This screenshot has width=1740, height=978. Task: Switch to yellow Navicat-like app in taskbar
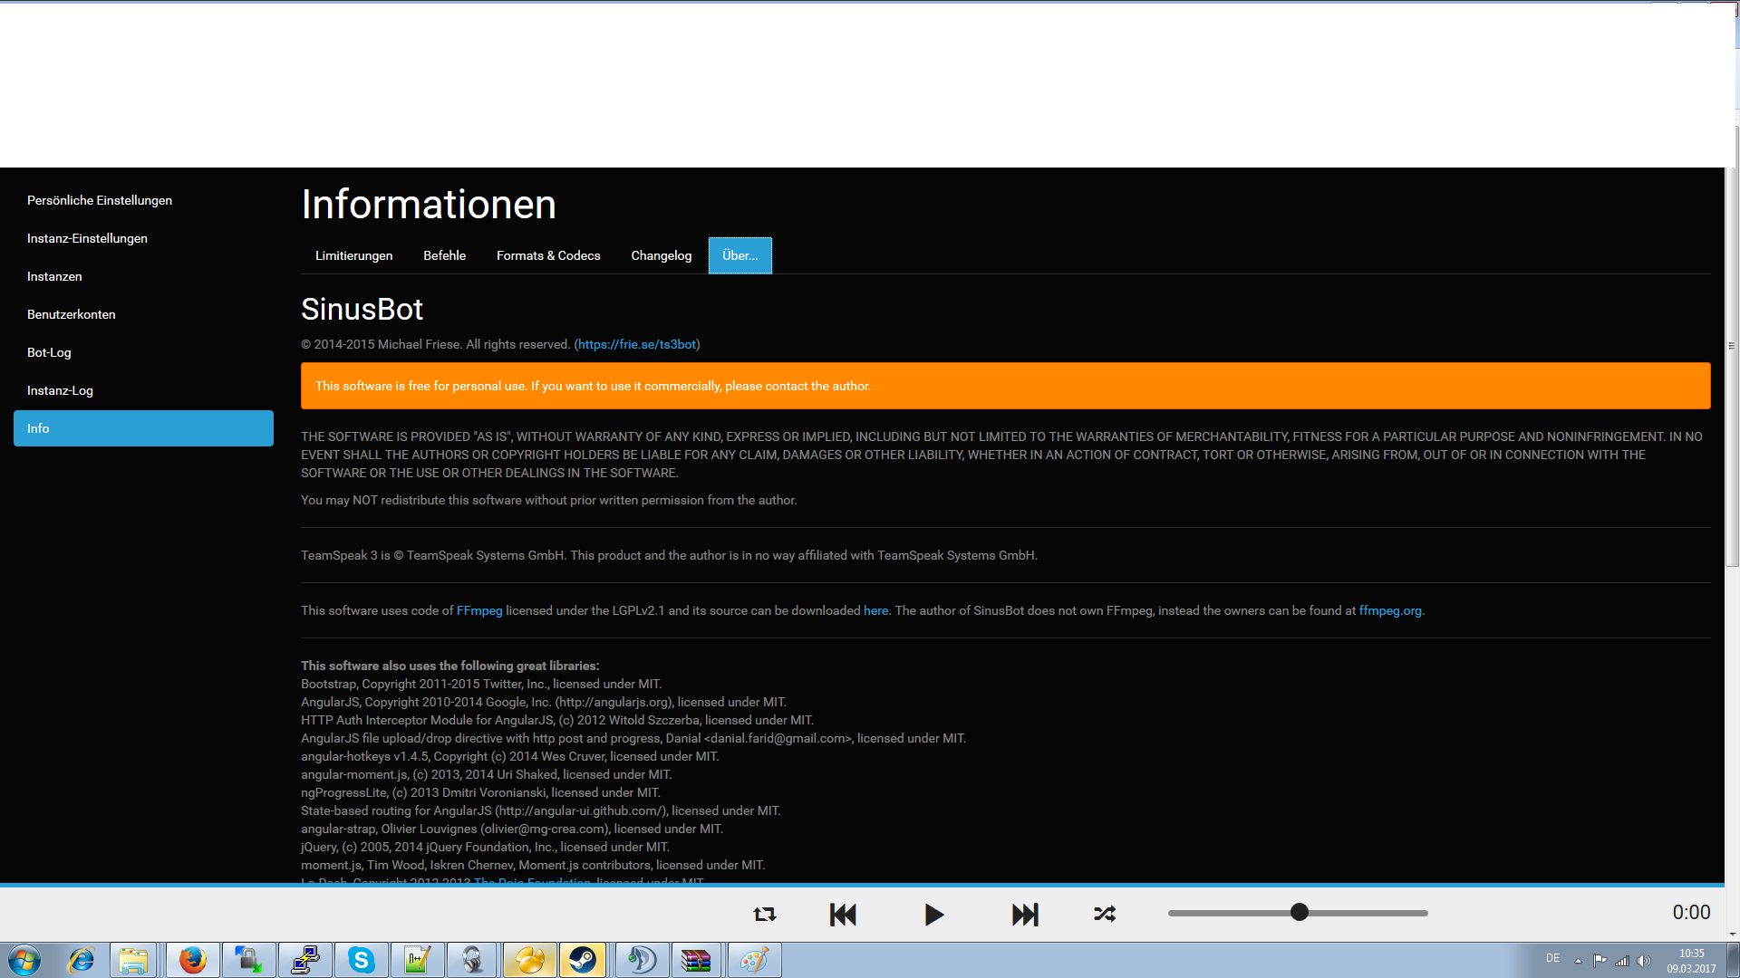529,960
